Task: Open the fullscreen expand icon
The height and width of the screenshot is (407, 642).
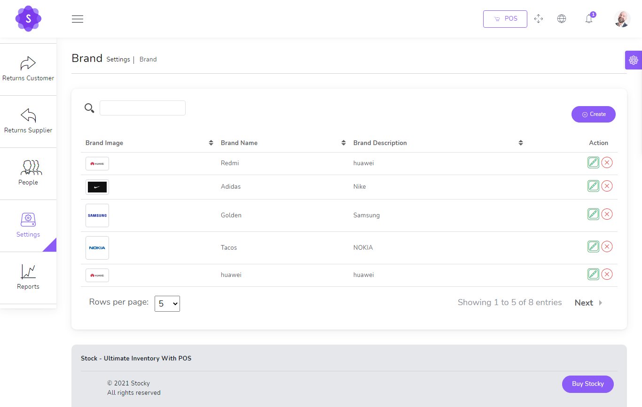Action: tap(539, 19)
